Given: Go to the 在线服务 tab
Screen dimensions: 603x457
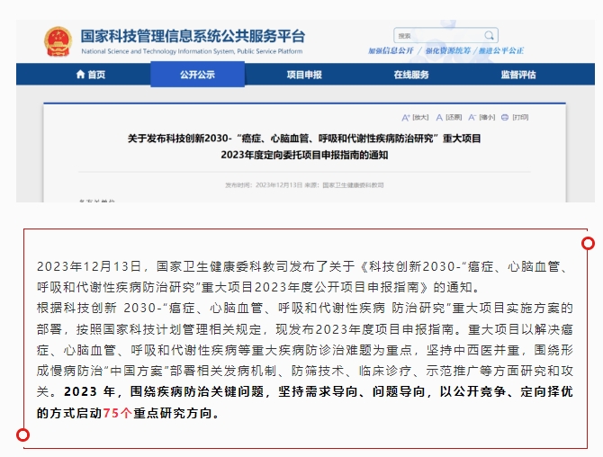Looking at the screenshot, I should click(410, 75).
